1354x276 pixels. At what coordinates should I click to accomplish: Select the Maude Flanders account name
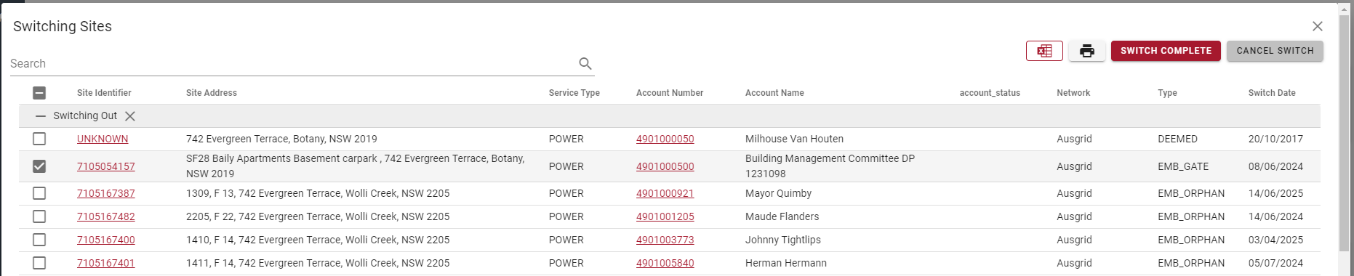[782, 216]
